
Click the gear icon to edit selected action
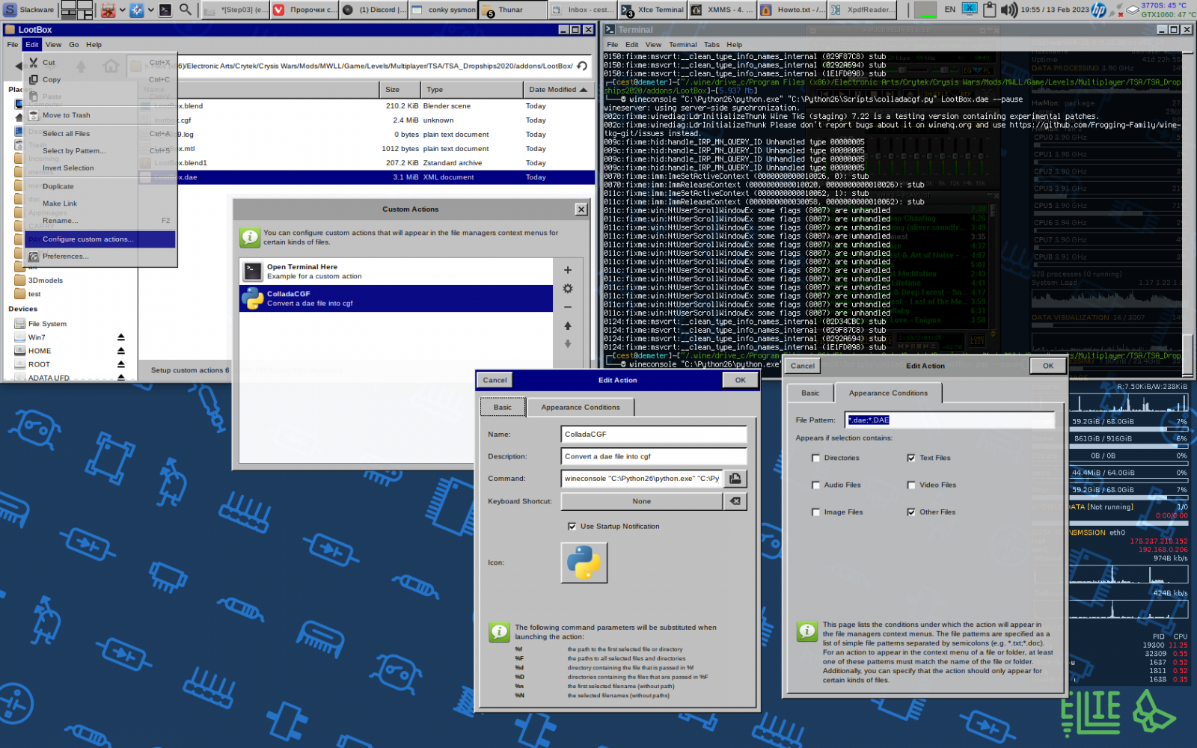[567, 289]
